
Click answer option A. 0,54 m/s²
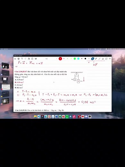click(x=19, y=80)
